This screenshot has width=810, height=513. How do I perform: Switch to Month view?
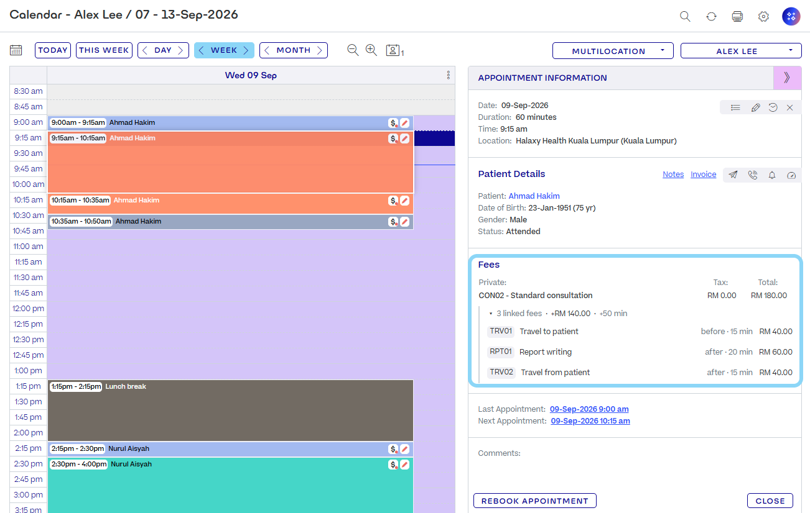coord(294,50)
